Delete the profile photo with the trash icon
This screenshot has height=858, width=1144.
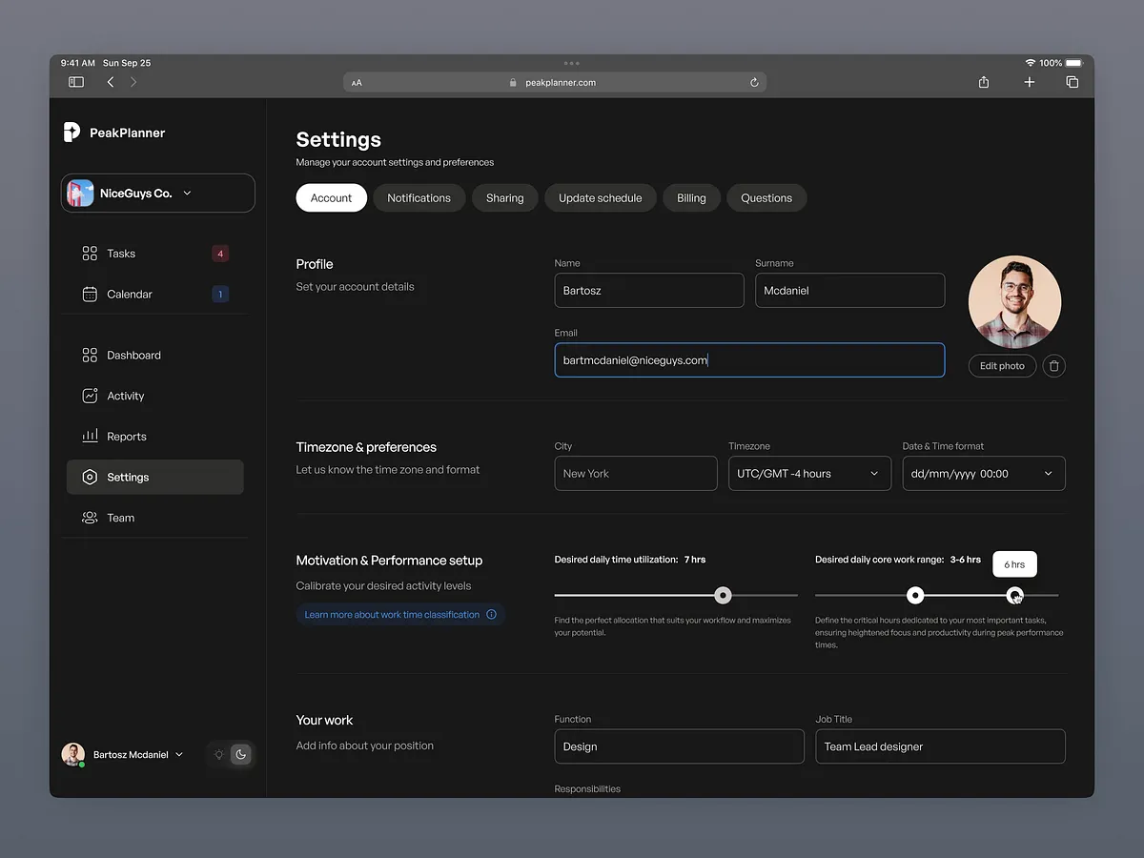click(x=1053, y=365)
